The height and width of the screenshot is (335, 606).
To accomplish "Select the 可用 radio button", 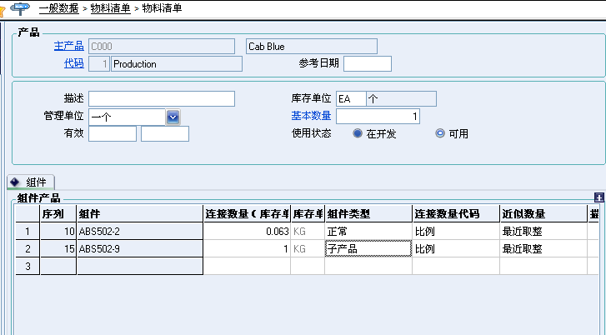I will 440,133.
